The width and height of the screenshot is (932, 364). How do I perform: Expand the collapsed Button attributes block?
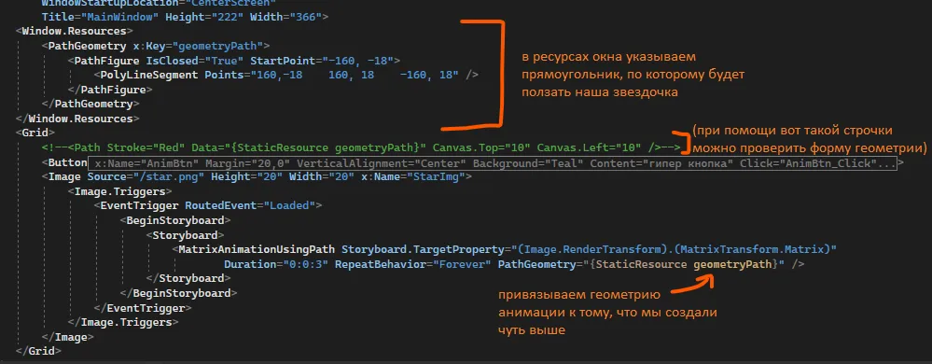[493, 163]
